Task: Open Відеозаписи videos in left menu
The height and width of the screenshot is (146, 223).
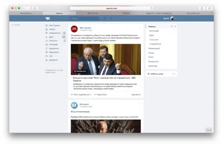Action: pyautogui.click(x=52, y=52)
